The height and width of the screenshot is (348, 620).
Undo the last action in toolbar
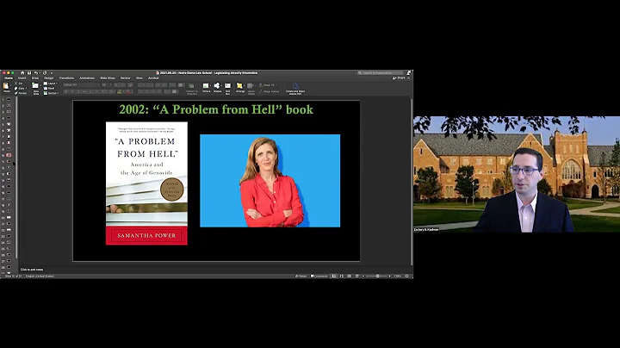36,72
